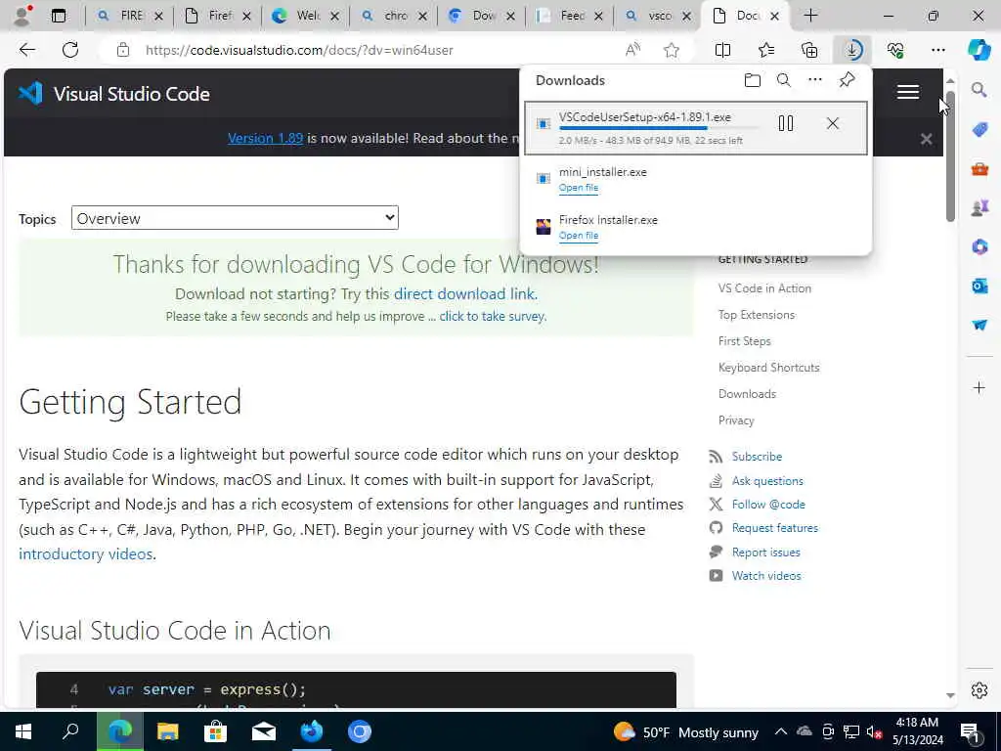
Task: Open the VS Code hamburger menu
Action: pos(908,92)
